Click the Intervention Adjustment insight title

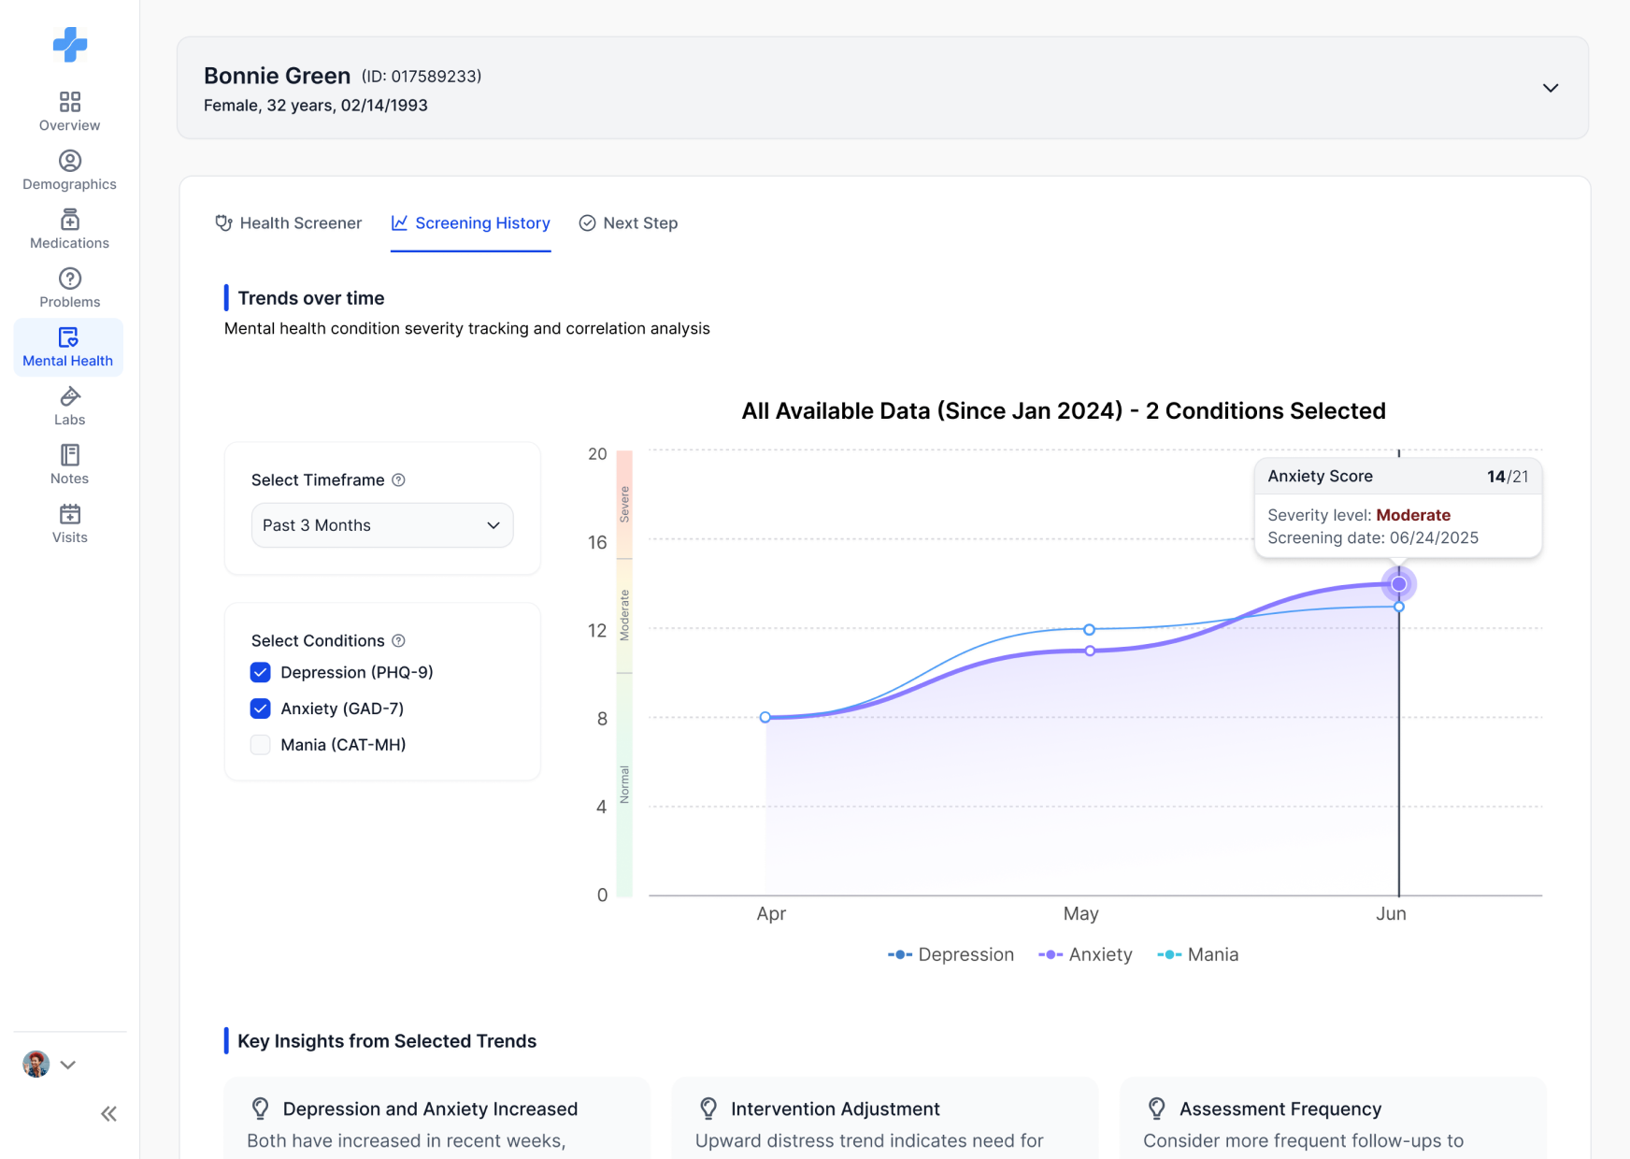click(x=835, y=1109)
